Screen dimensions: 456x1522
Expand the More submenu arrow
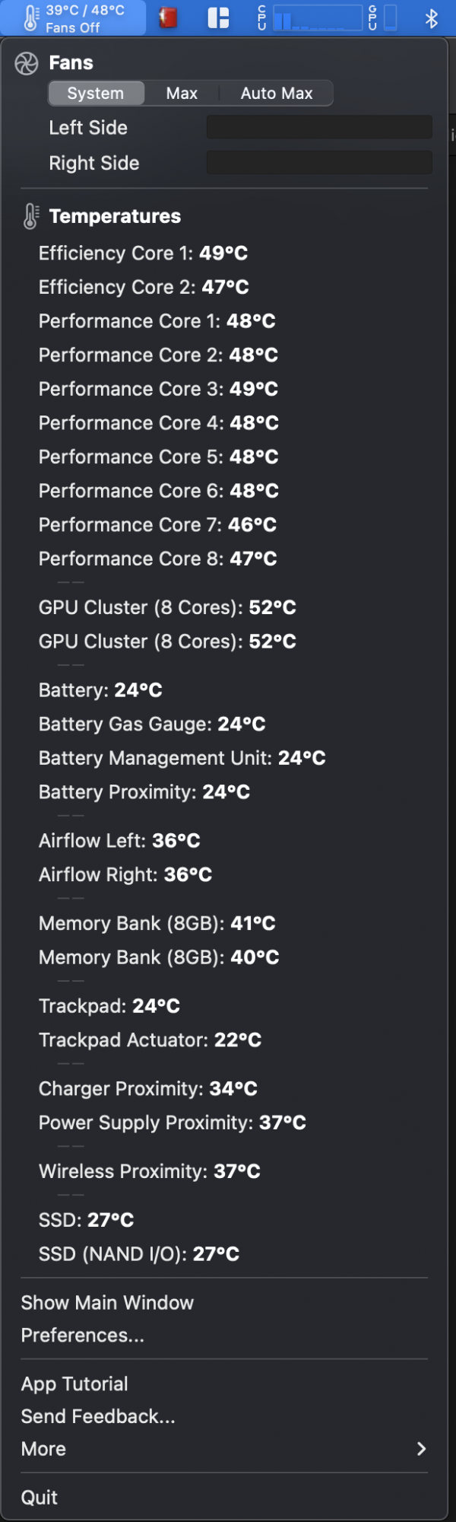point(422,1449)
